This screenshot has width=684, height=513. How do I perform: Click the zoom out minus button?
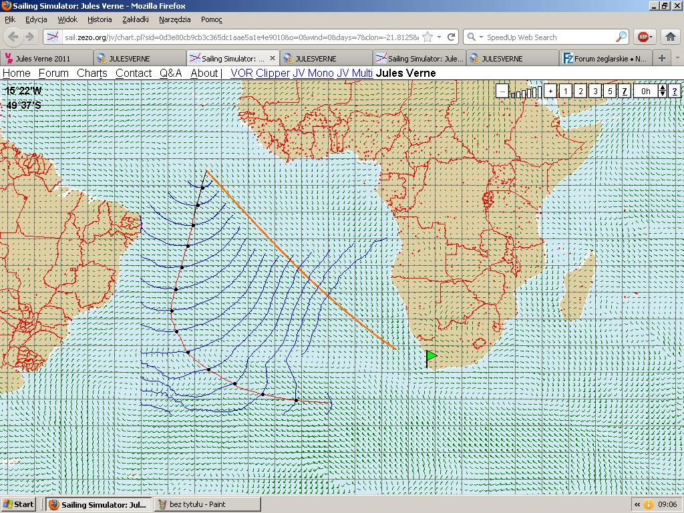pyautogui.click(x=502, y=91)
